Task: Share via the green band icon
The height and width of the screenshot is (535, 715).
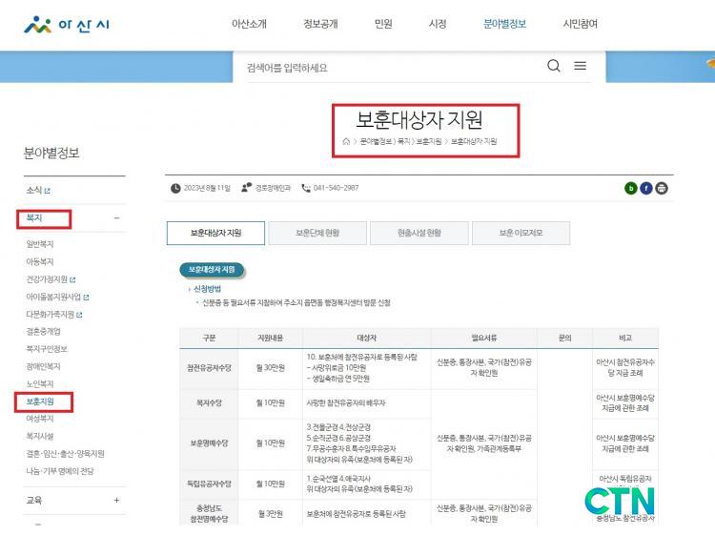Action: [x=630, y=188]
